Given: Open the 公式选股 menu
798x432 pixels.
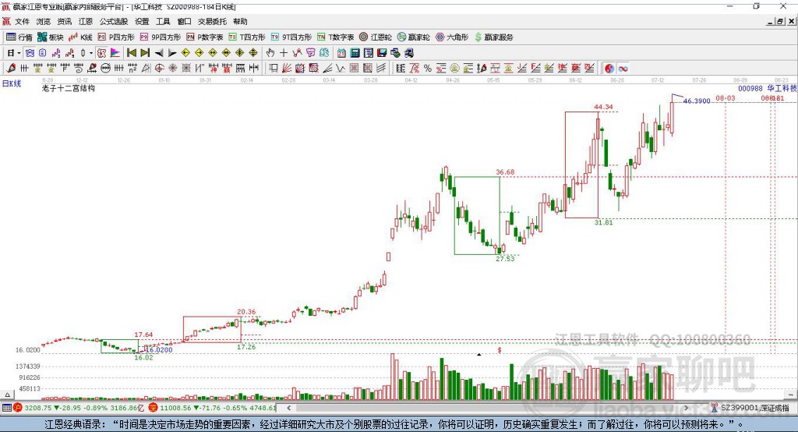Looking at the screenshot, I should (114, 21).
